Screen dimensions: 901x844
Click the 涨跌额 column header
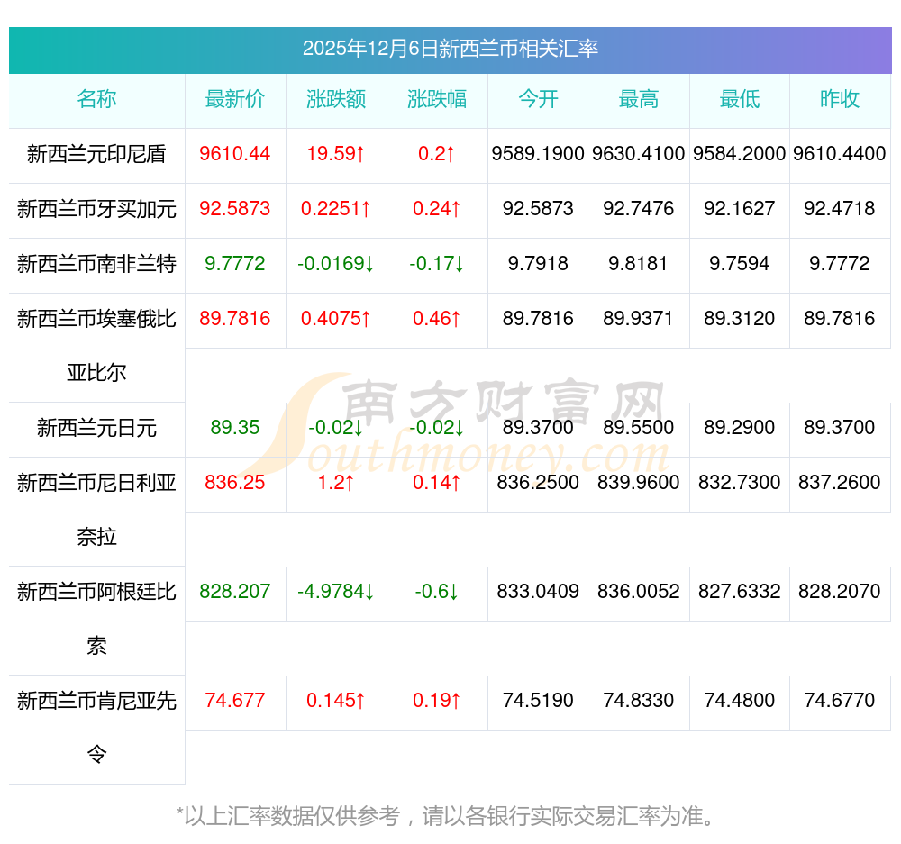(x=336, y=99)
